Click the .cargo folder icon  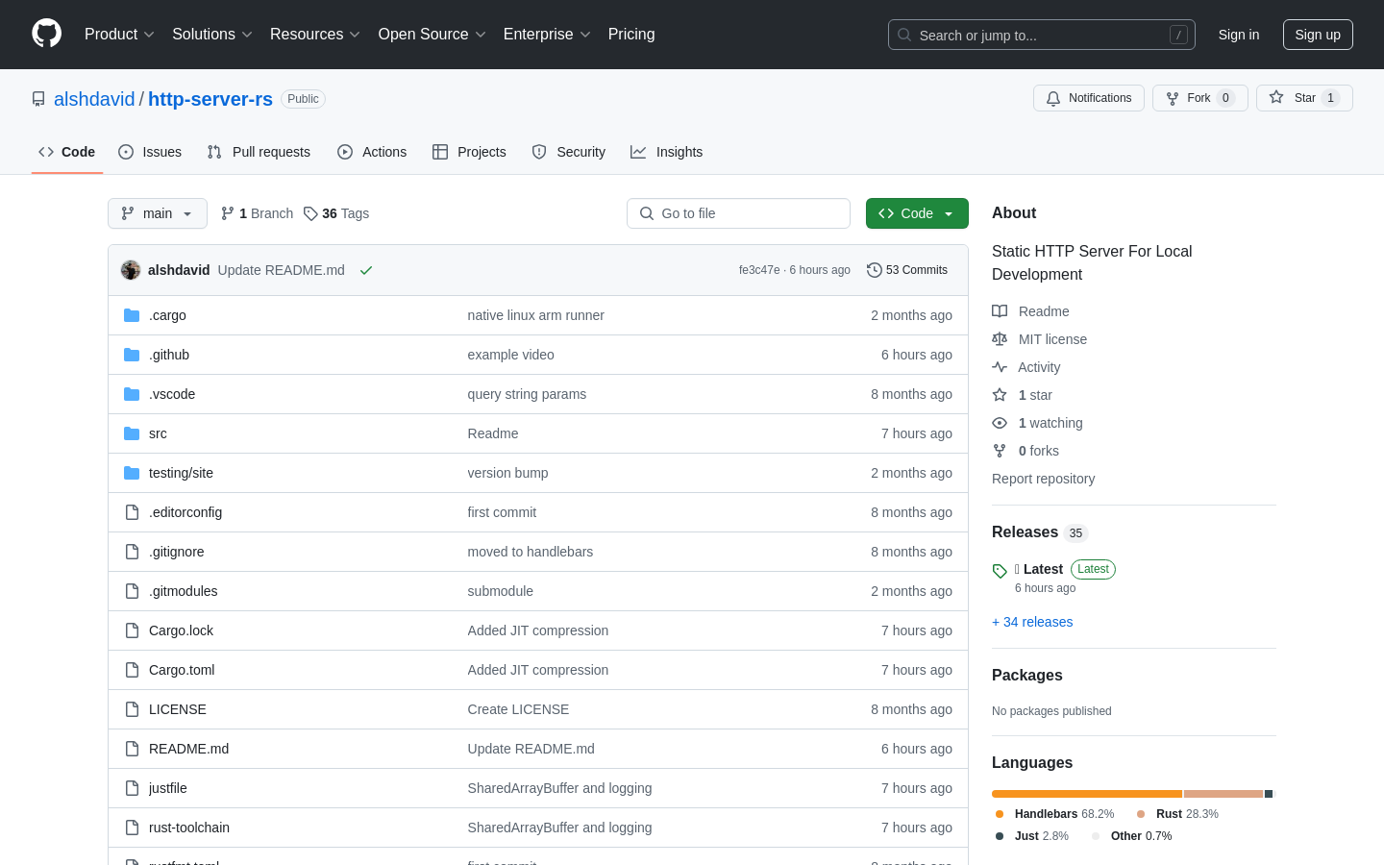(132, 315)
